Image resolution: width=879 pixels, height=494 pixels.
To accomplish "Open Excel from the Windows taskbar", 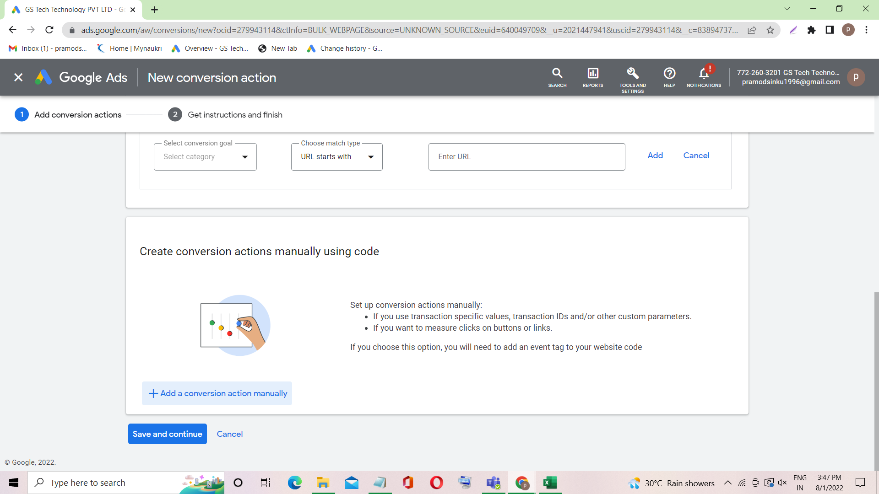I will [549, 483].
